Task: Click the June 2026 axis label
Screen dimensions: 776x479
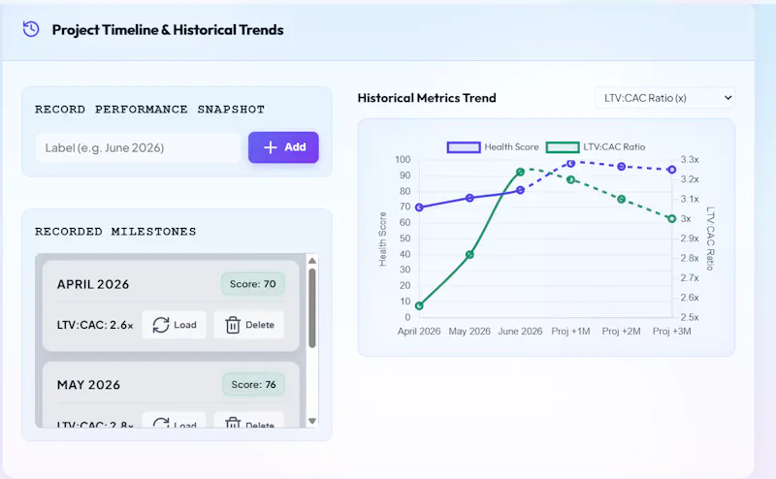Action: [x=520, y=331]
